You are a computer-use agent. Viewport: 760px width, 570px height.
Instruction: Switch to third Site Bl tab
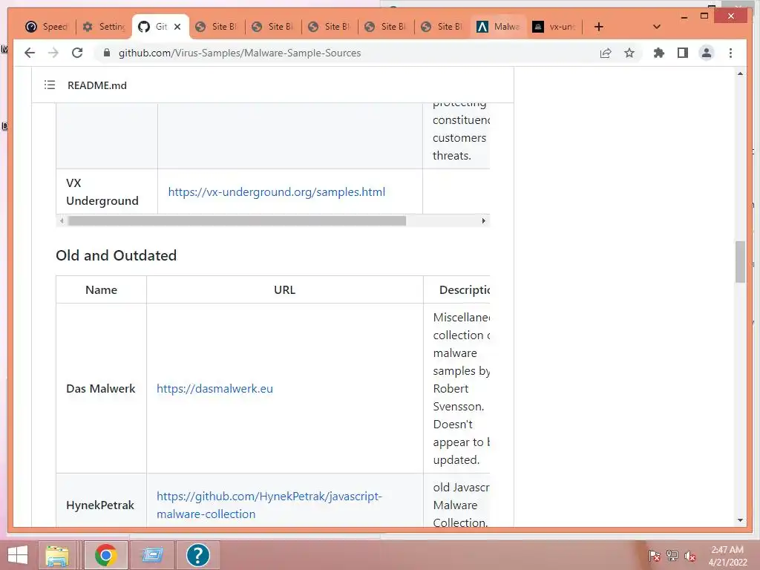point(330,27)
